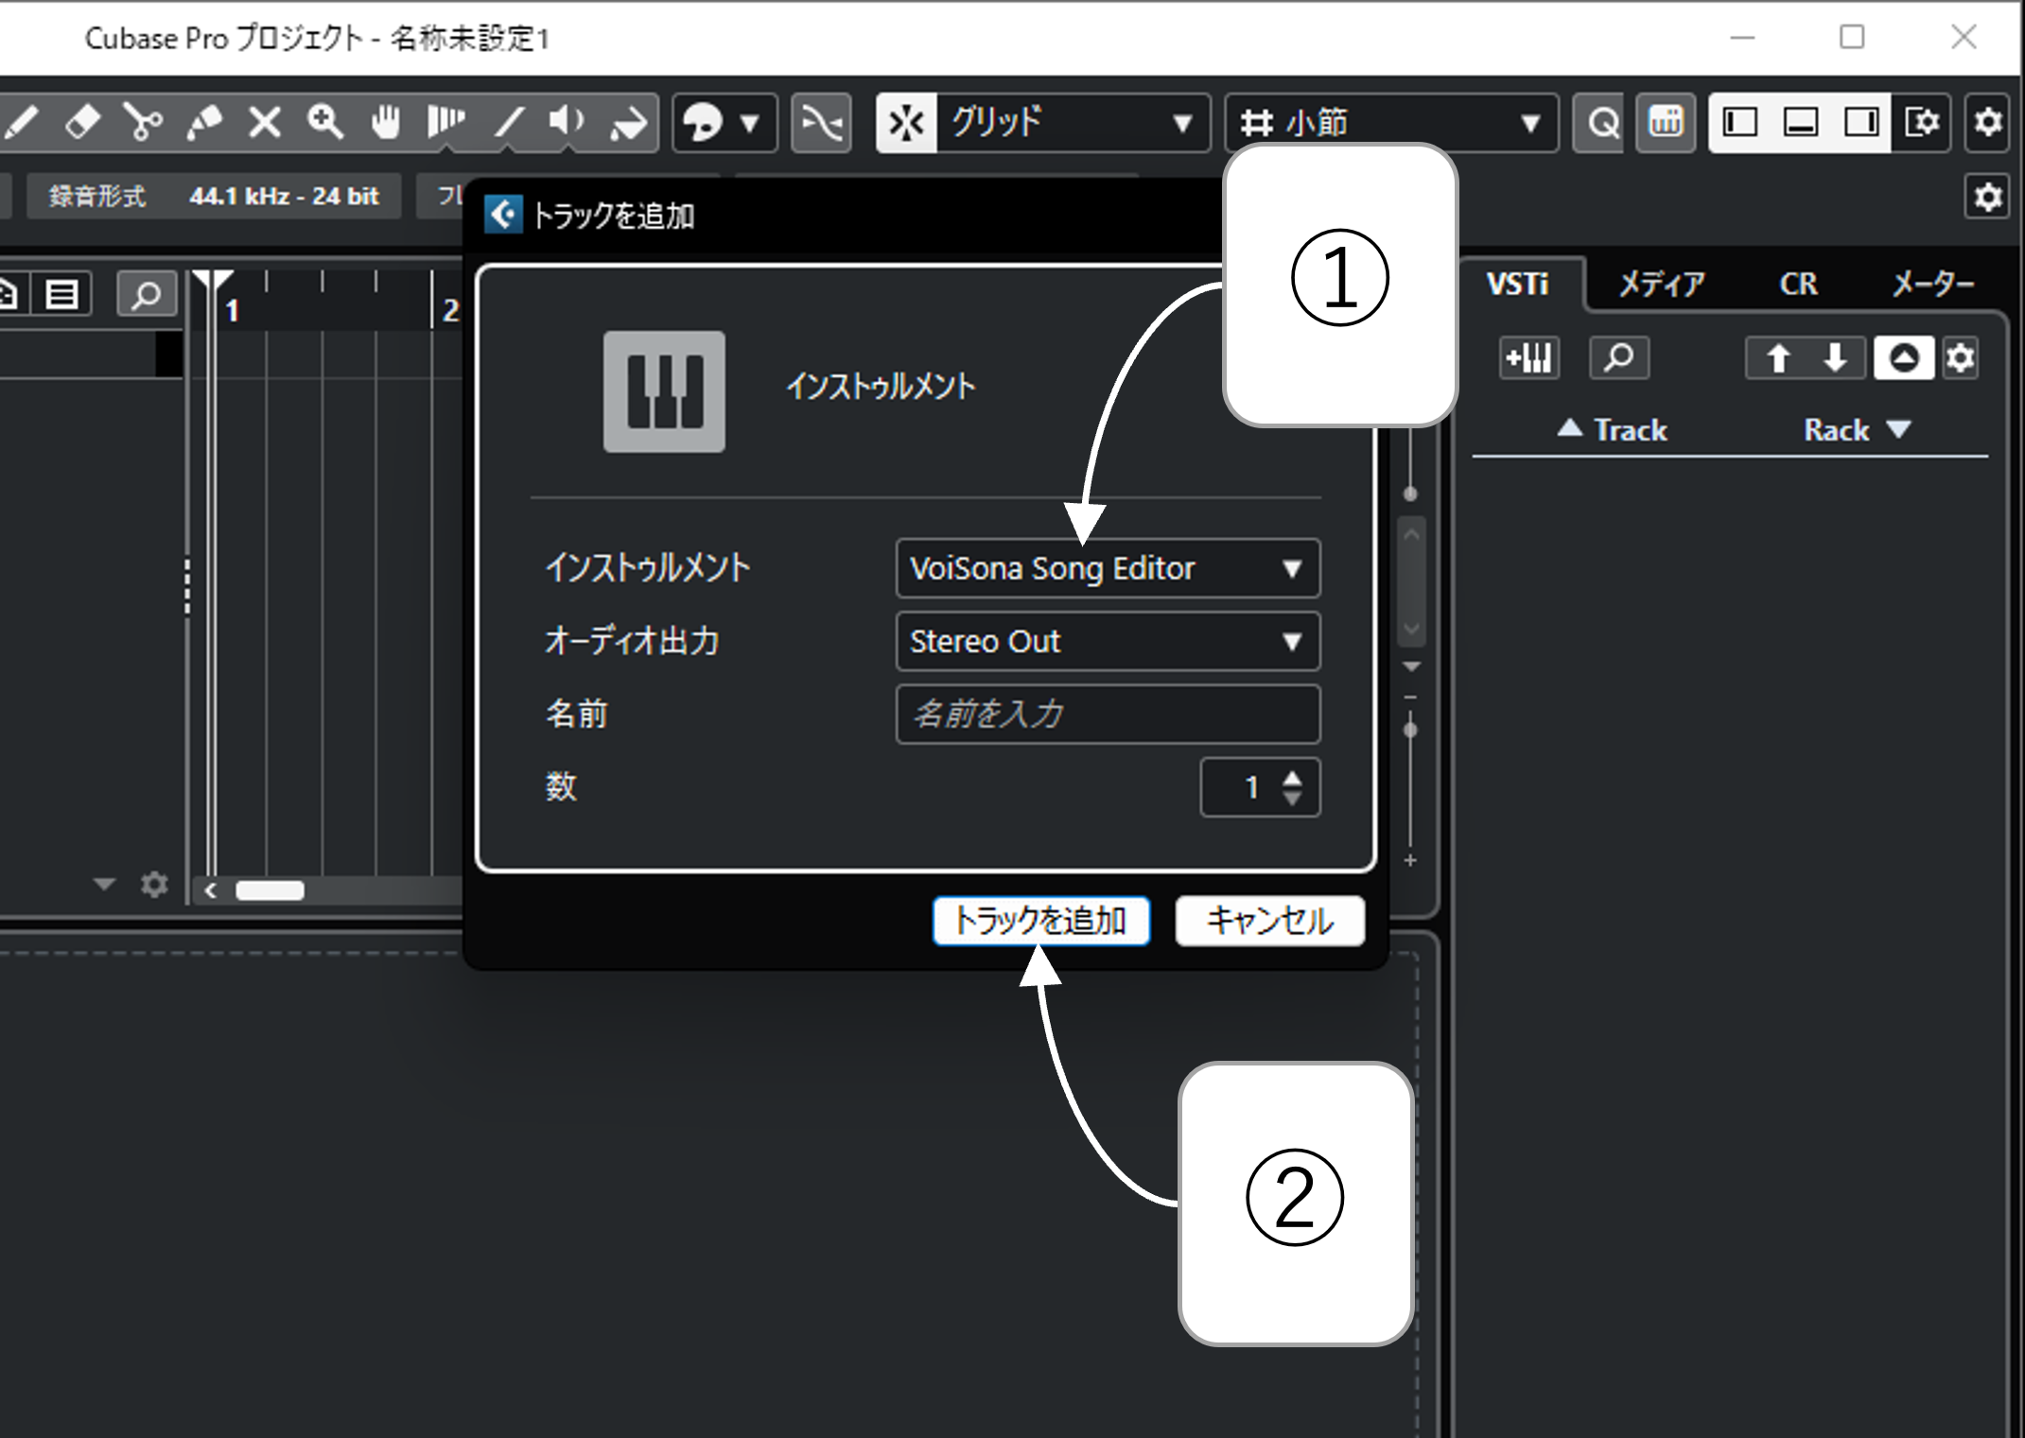Increase the track count stepper
2025x1438 pixels.
pyautogui.click(x=1292, y=777)
